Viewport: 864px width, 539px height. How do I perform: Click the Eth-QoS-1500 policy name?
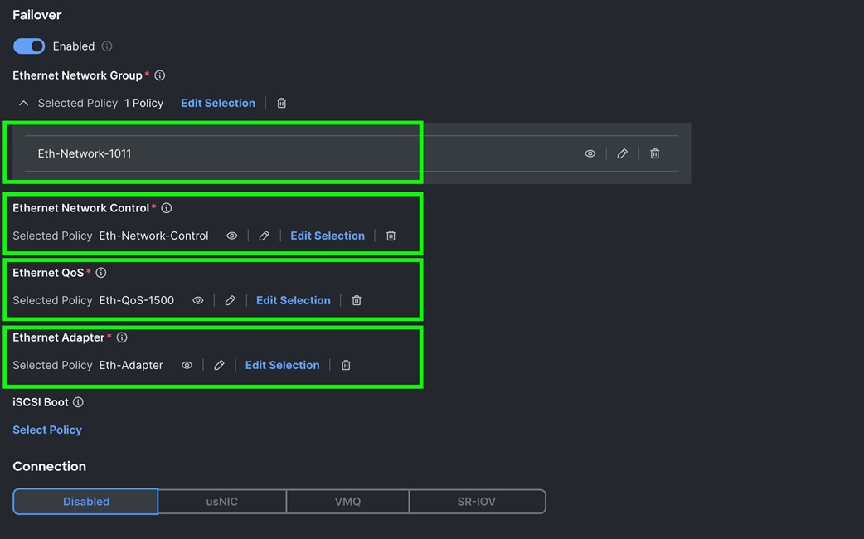[x=137, y=300]
